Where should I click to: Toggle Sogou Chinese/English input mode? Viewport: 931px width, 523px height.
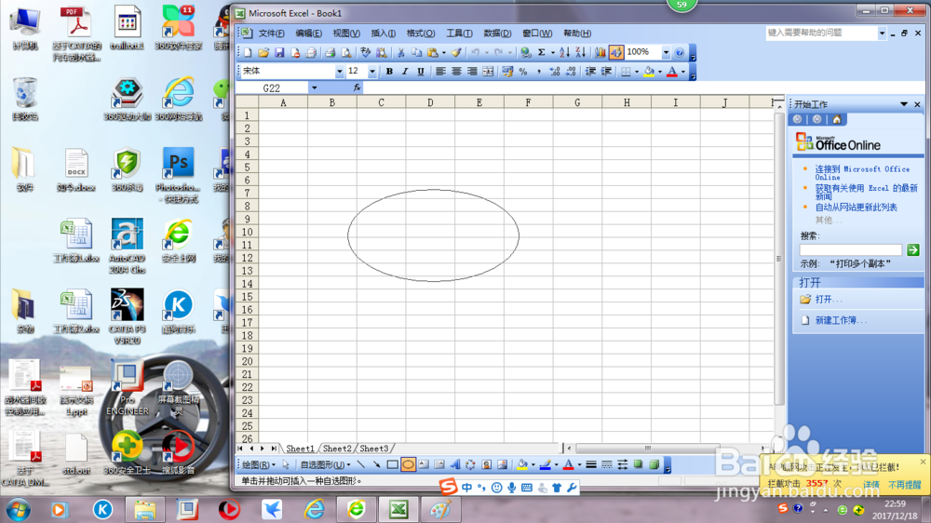(466, 488)
